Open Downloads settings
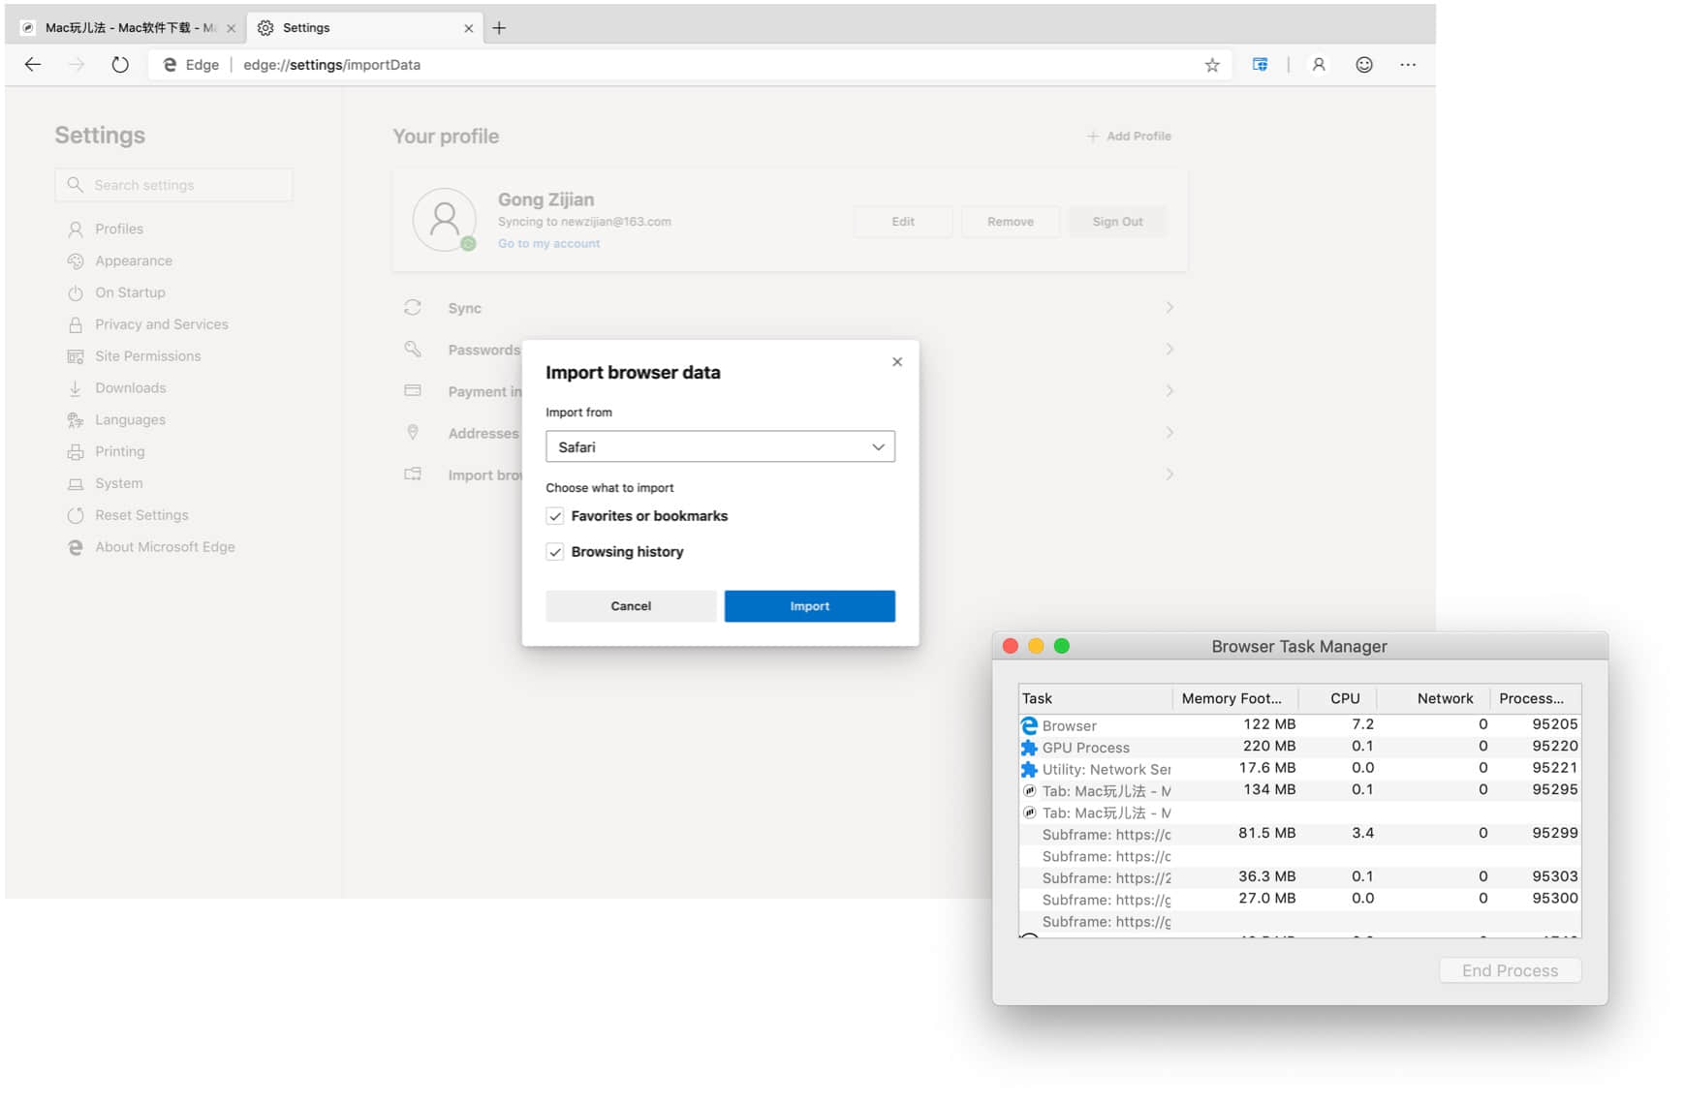This screenshot has width=1684, height=1104. tap(116, 388)
